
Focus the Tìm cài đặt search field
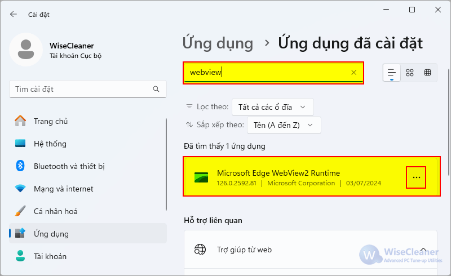tap(88, 89)
